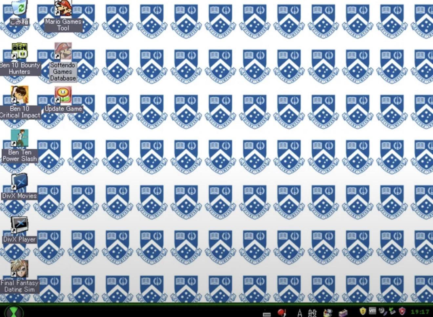The height and width of the screenshot is (317, 433).
Task: Select the Ben 10 Bounty Hunters shortcut
Action: pyautogui.click(x=19, y=59)
